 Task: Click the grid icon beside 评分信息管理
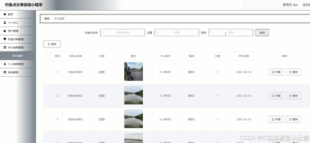tap(5, 47)
